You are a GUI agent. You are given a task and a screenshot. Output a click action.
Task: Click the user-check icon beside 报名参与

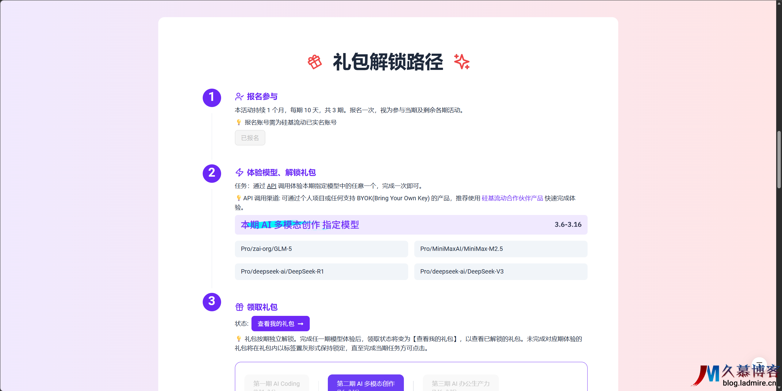pos(239,97)
